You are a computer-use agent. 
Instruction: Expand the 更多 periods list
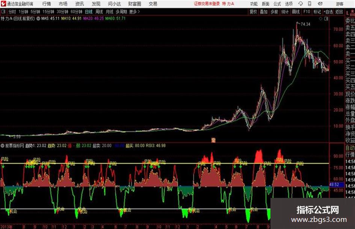pyautogui.click(x=134, y=12)
